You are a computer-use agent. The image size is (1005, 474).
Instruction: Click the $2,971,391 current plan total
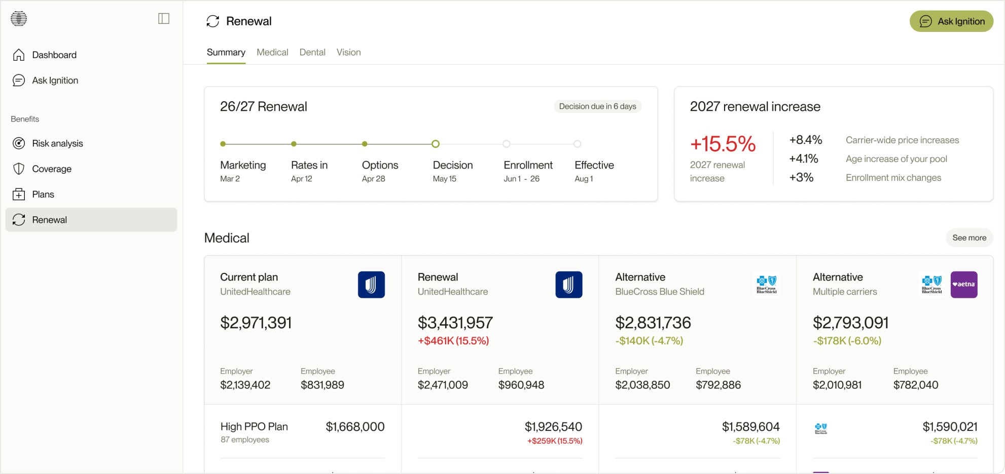point(256,323)
